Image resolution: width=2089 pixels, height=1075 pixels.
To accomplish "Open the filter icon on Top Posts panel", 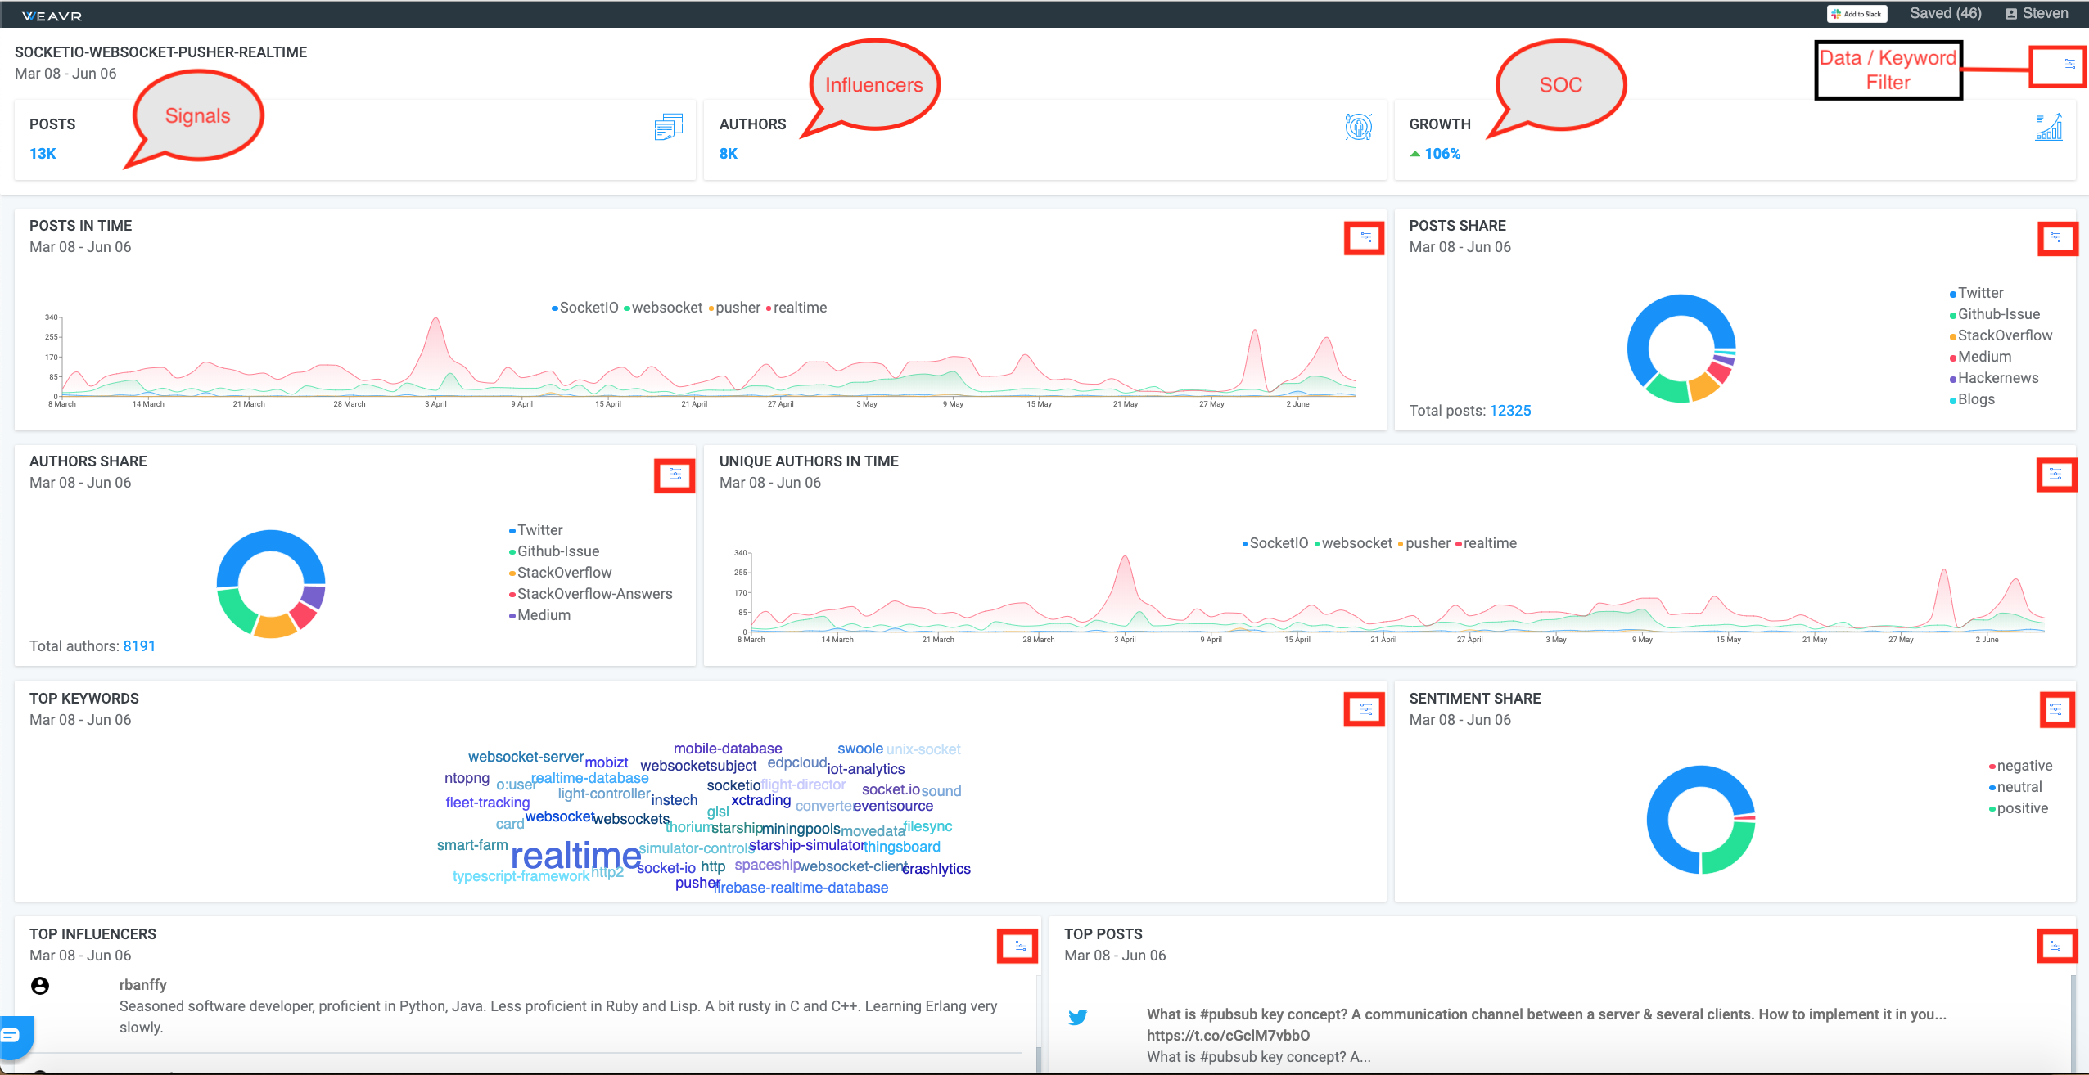I will click(x=2055, y=946).
